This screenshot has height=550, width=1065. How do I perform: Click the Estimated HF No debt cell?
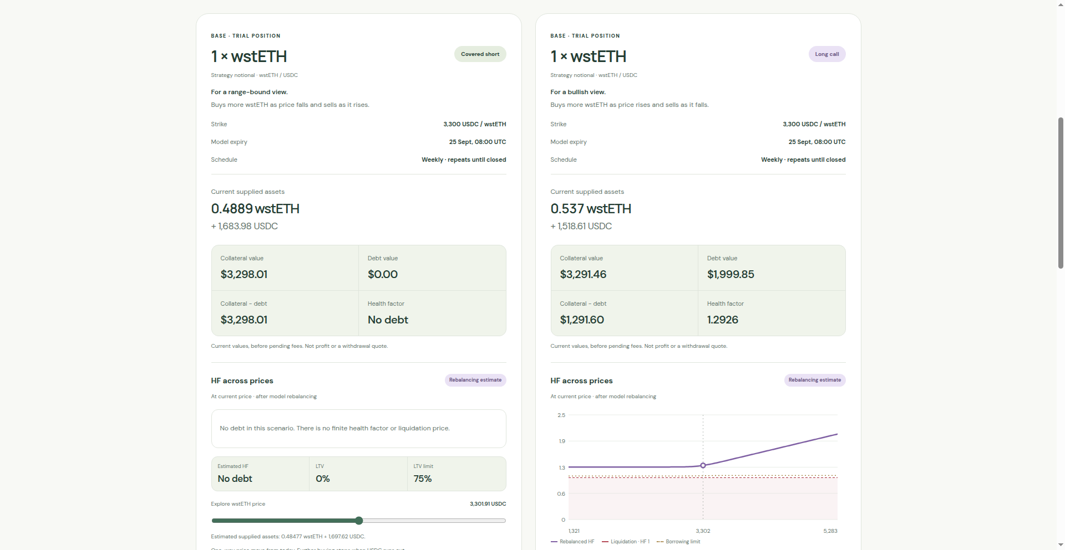(x=260, y=474)
